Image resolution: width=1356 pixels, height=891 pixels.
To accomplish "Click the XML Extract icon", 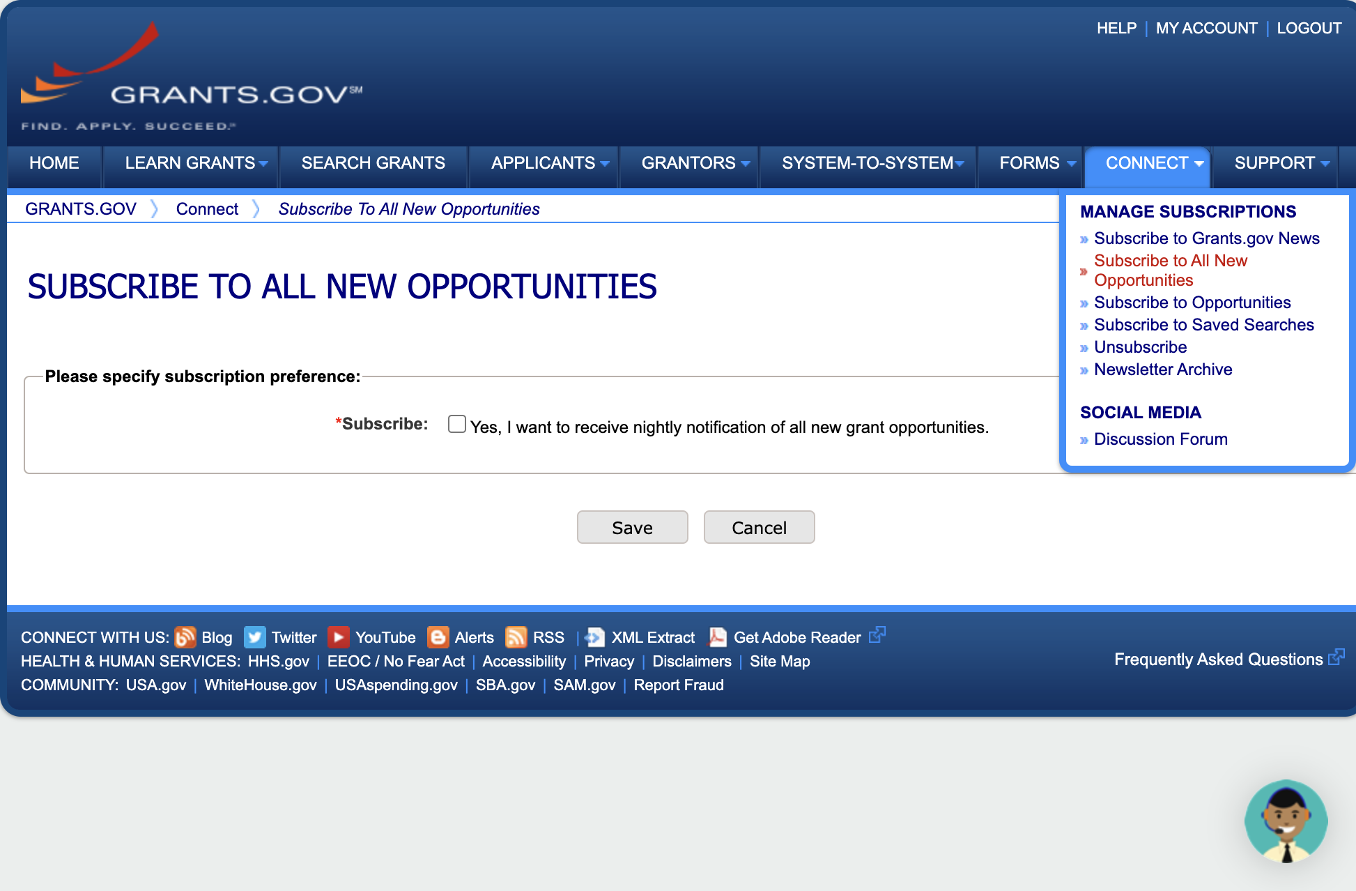I will pyautogui.click(x=594, y=637).
